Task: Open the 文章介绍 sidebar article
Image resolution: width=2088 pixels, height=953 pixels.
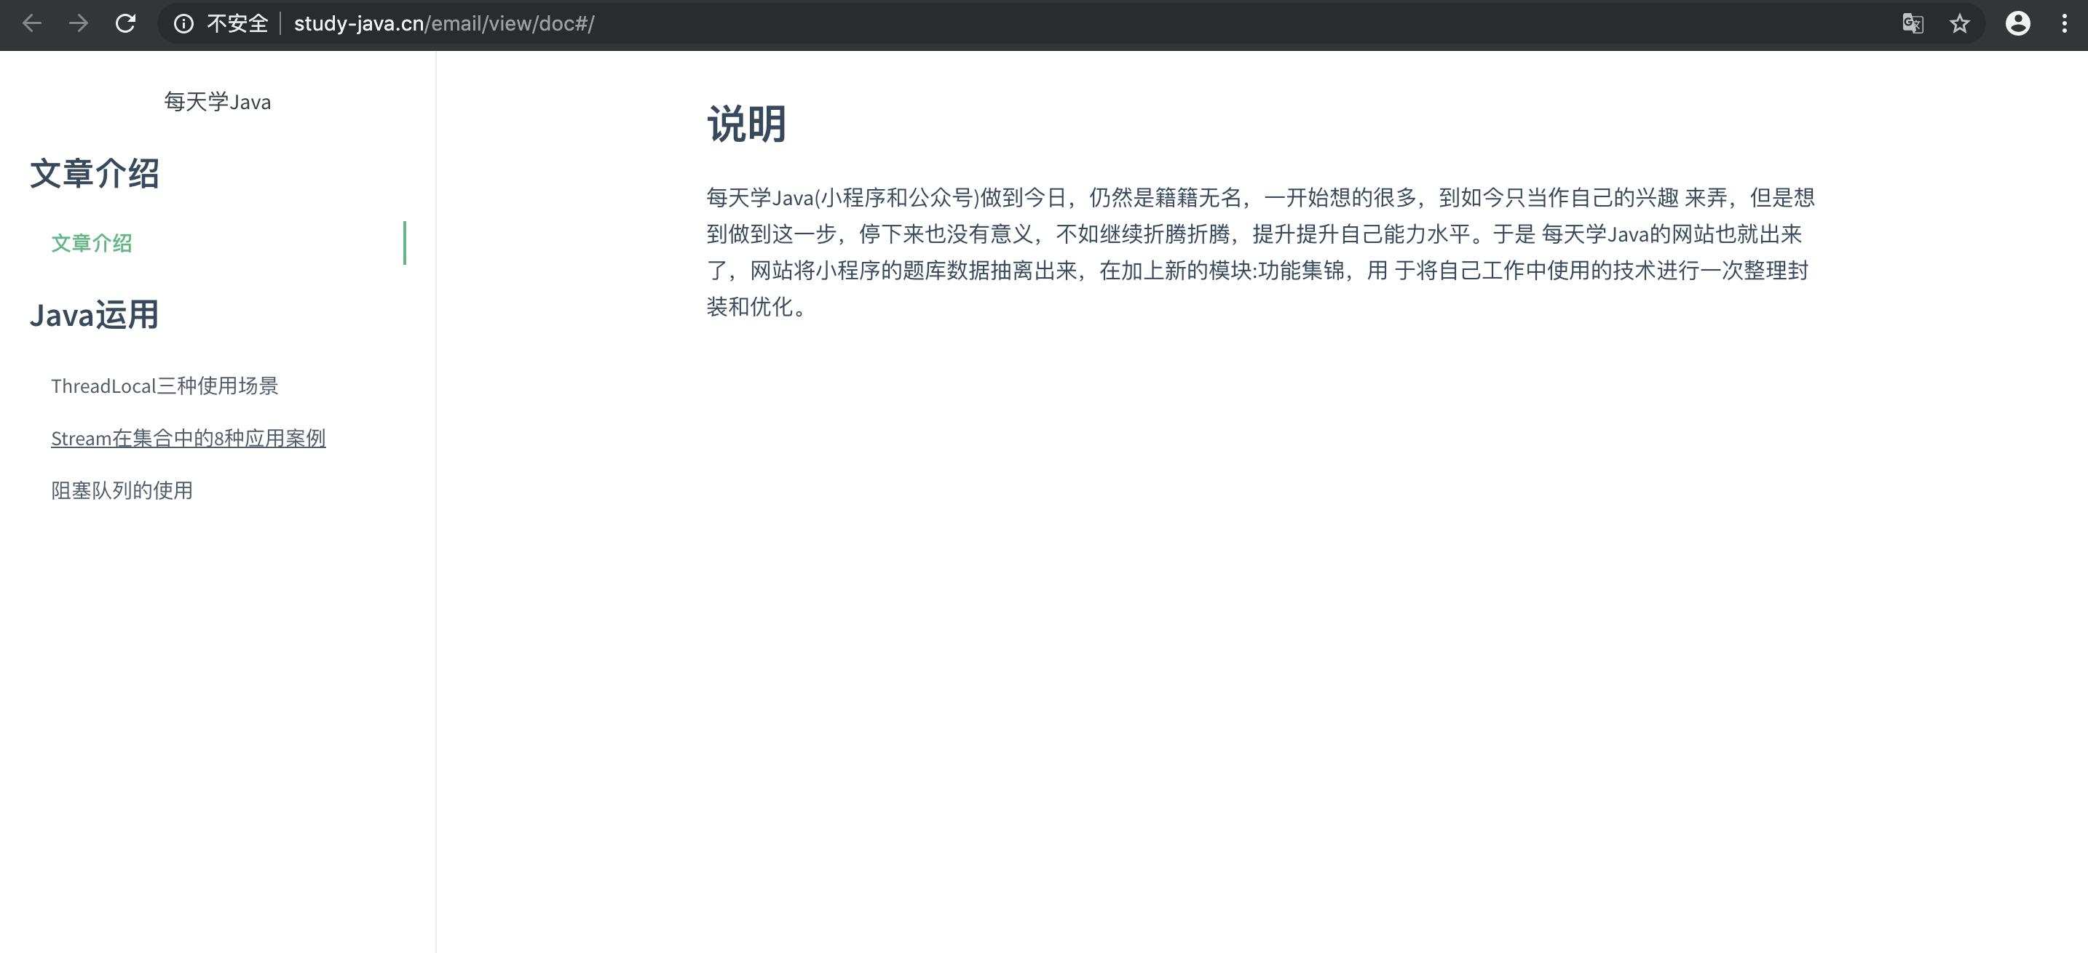Action: coord(92,244)
